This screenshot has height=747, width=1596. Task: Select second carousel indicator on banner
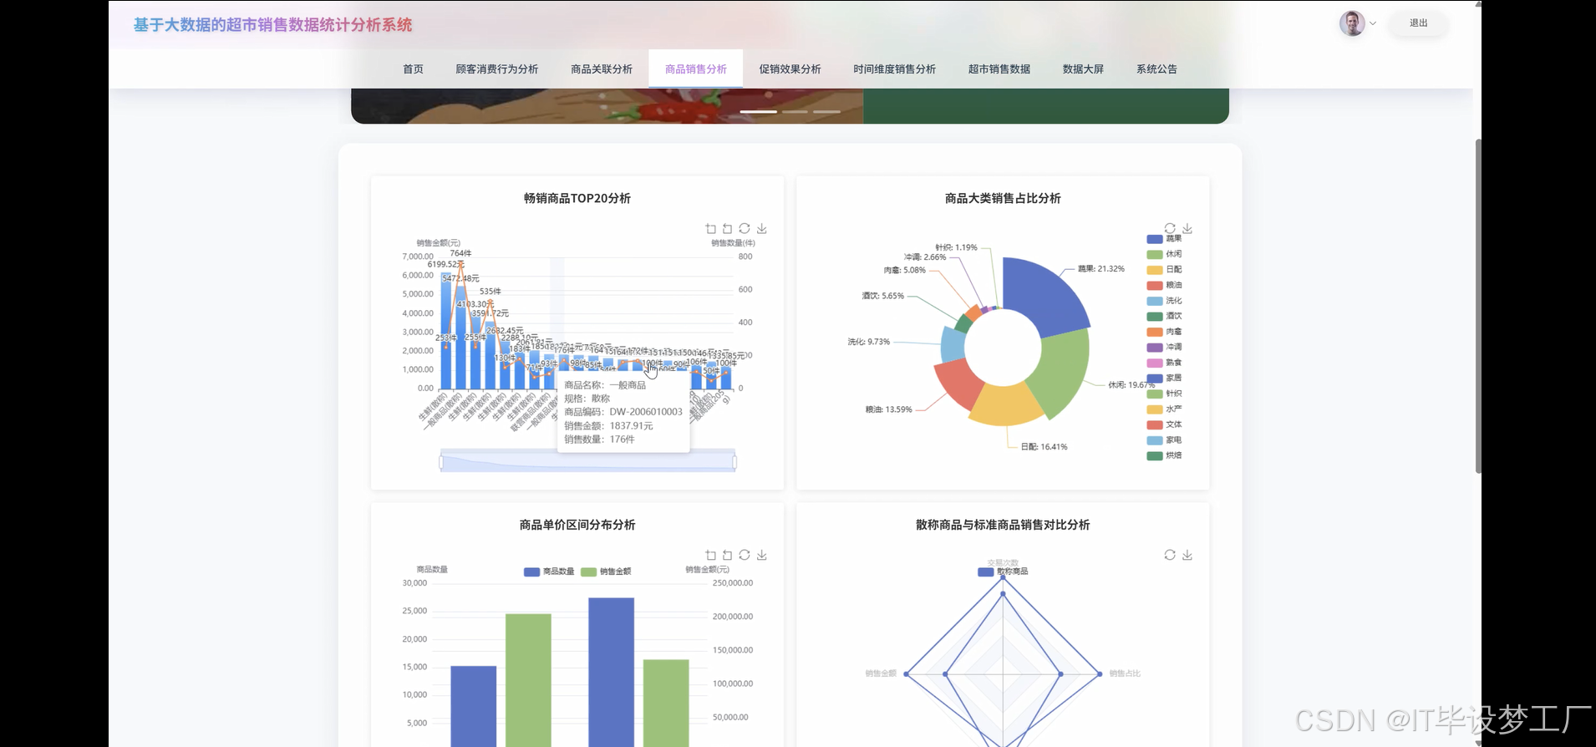coord(795,111)
